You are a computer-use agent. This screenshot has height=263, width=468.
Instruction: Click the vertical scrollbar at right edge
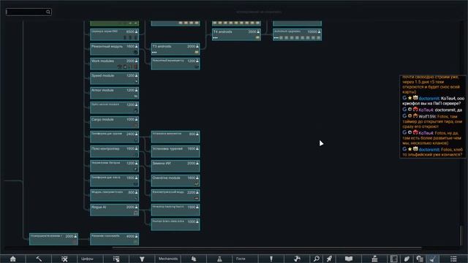[x=461, y=235]
